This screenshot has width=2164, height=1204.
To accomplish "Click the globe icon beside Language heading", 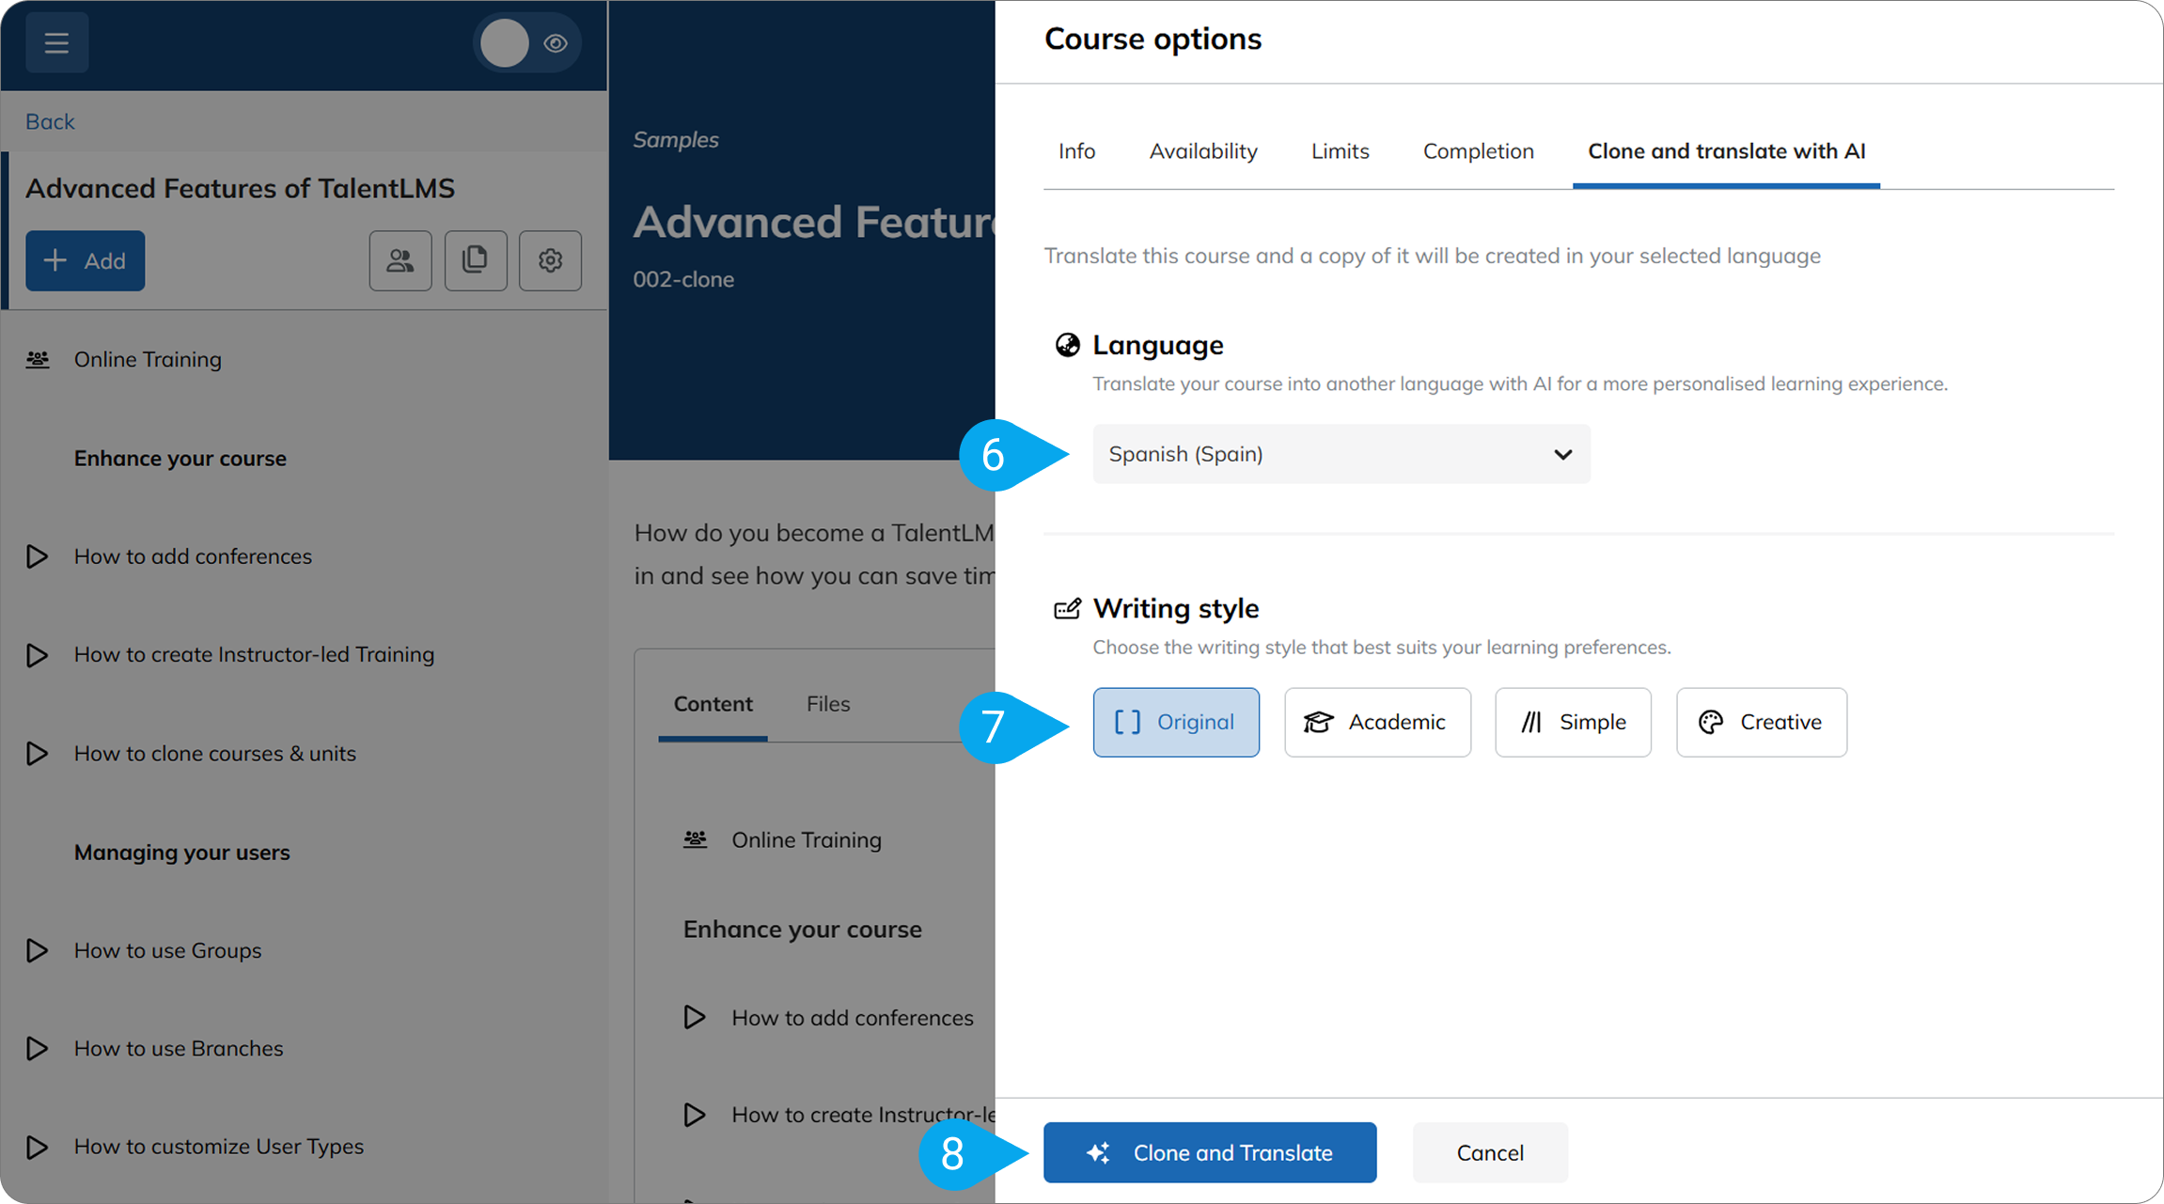I will pos(1067,345).
